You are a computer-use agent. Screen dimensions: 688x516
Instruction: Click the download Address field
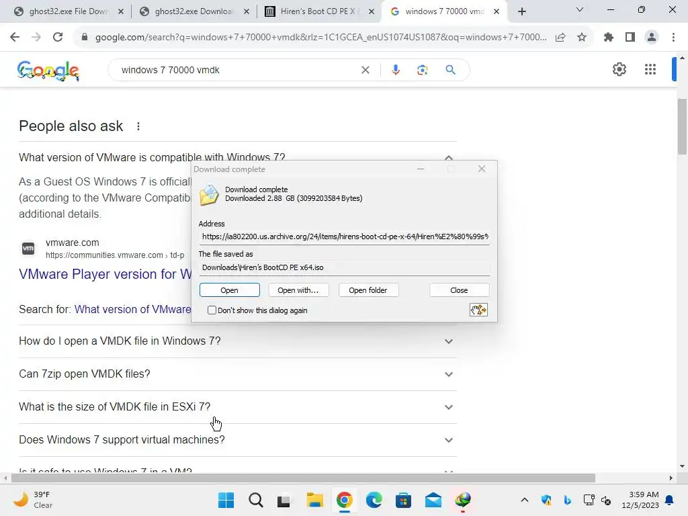coord(345,237)
